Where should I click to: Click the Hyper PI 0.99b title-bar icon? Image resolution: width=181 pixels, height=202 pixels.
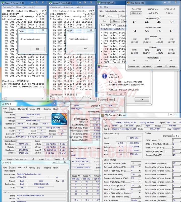point(99,3)
